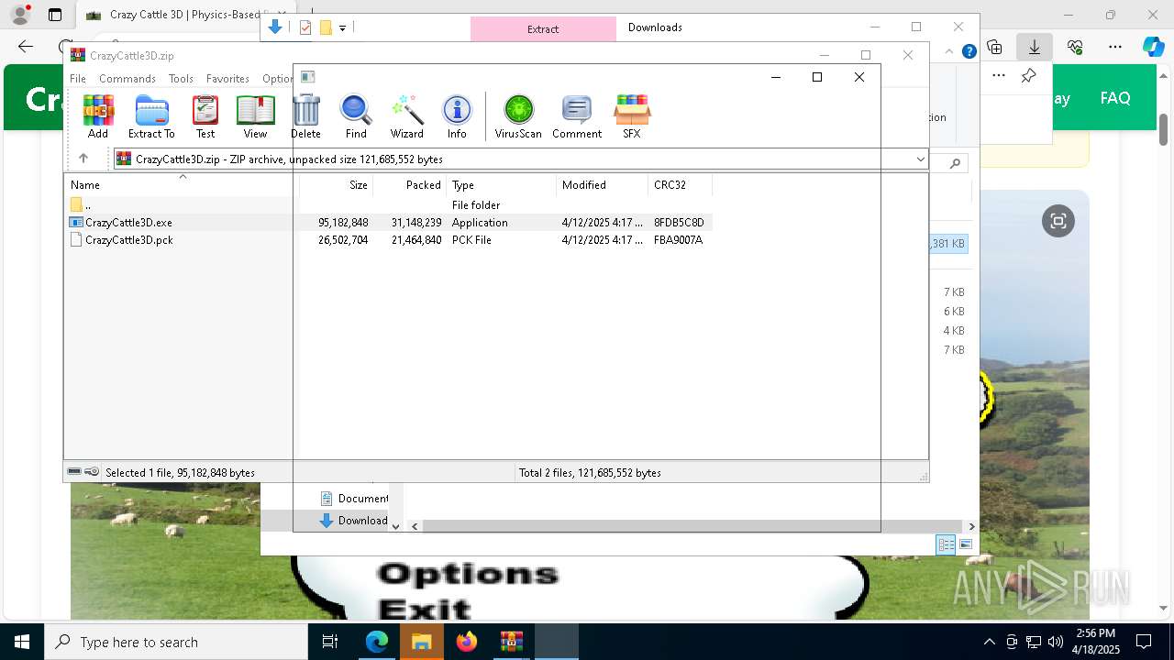Click the Delete trash can icon

[x=306, y=116]
